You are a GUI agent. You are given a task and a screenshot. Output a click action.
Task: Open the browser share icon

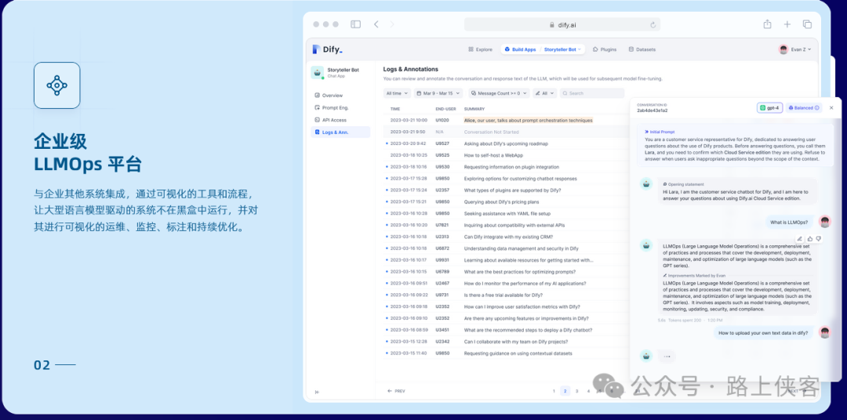coord(767,24)
